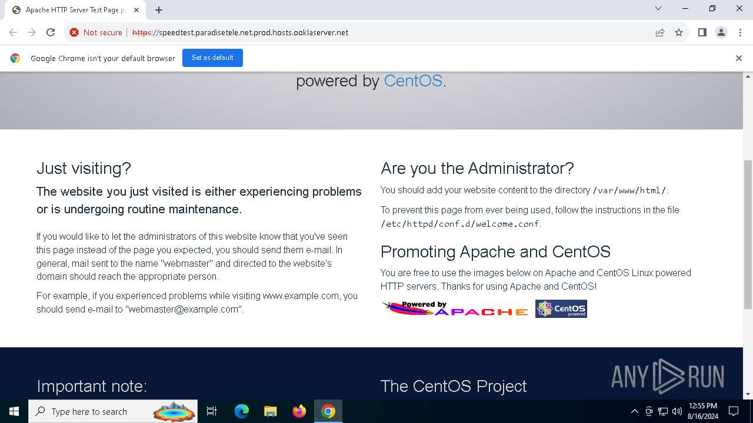Open File Explorer from the taskbar
The width and height of the screenshot is (753, 423).
(270, 411)
